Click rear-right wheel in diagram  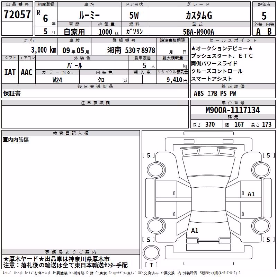coord(261,226)
